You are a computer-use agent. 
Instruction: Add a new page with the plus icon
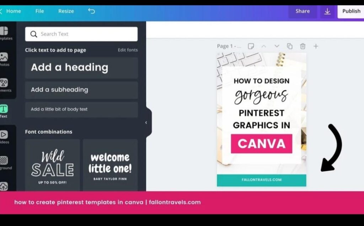[x=316, y=46]
